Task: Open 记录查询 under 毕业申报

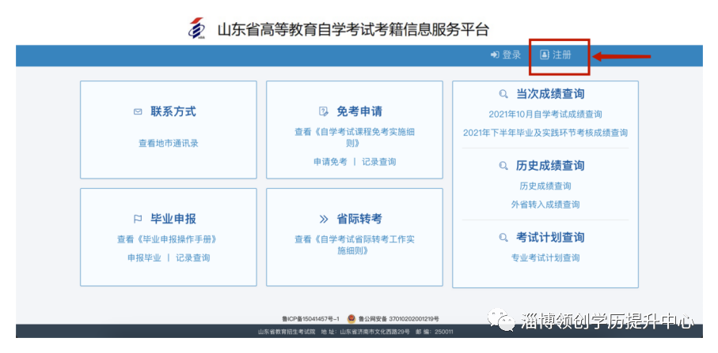Action: point(193,257)
